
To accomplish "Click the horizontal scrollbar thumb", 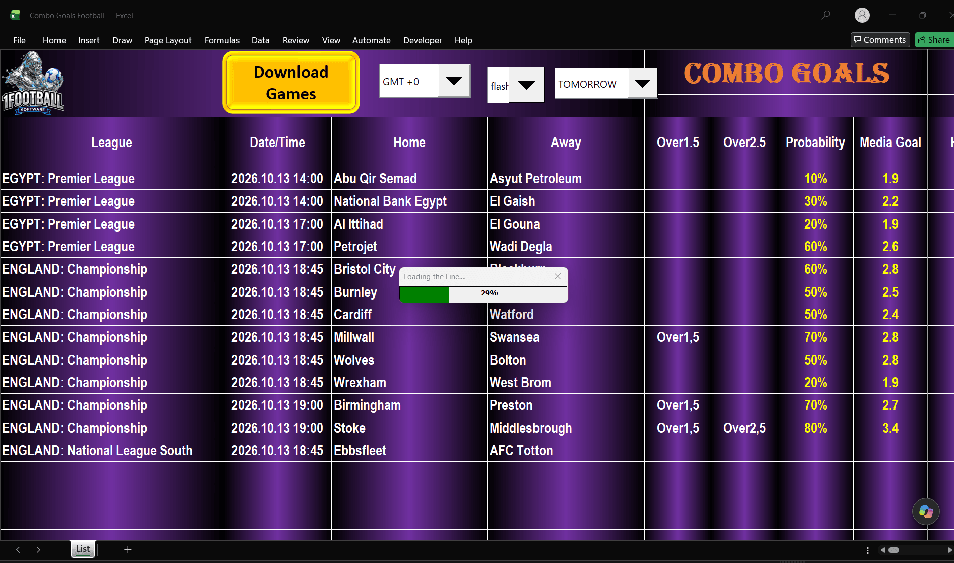I will pyautogui.click(x=893, y=550).
